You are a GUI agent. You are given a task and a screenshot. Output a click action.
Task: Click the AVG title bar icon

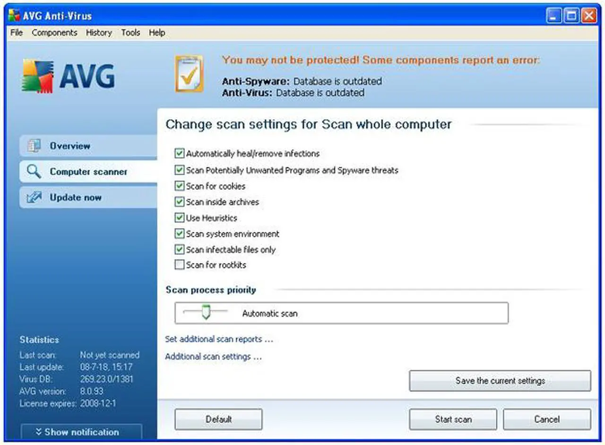[x=14, y=16]
